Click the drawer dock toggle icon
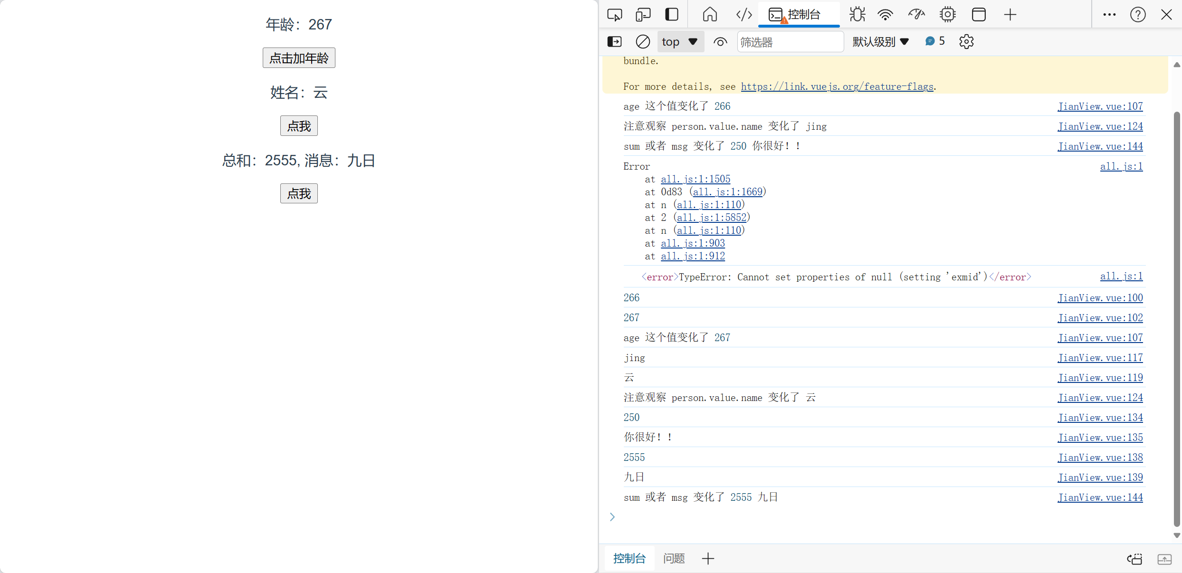This screenshot has height=573, width=1182. point(1135,559)
